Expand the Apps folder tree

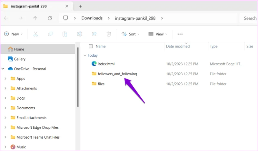pyautogui.click(x=5, y=79)
